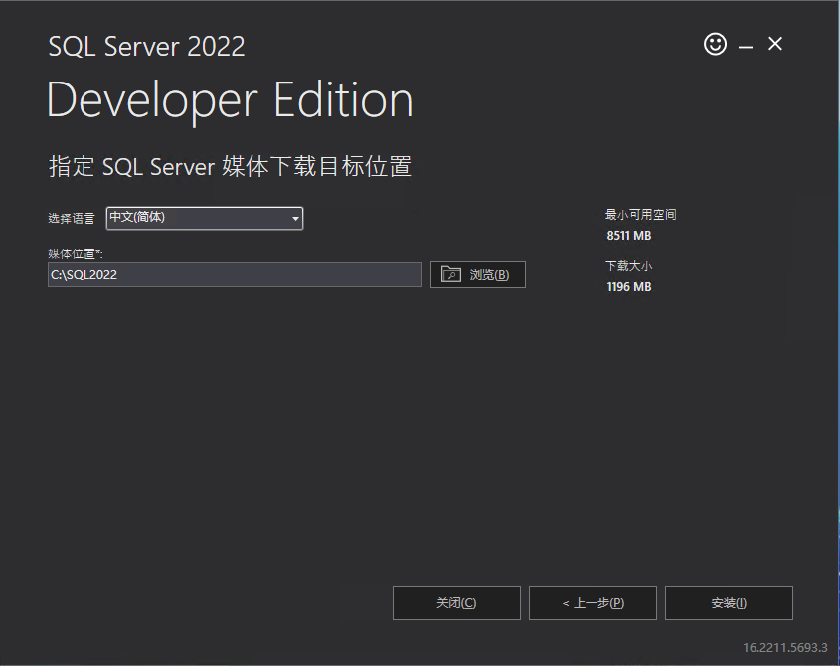Close the installer with the X icon
Image resolution: width=840 pixels, height=666 pixels.
(x=775, y=44)
